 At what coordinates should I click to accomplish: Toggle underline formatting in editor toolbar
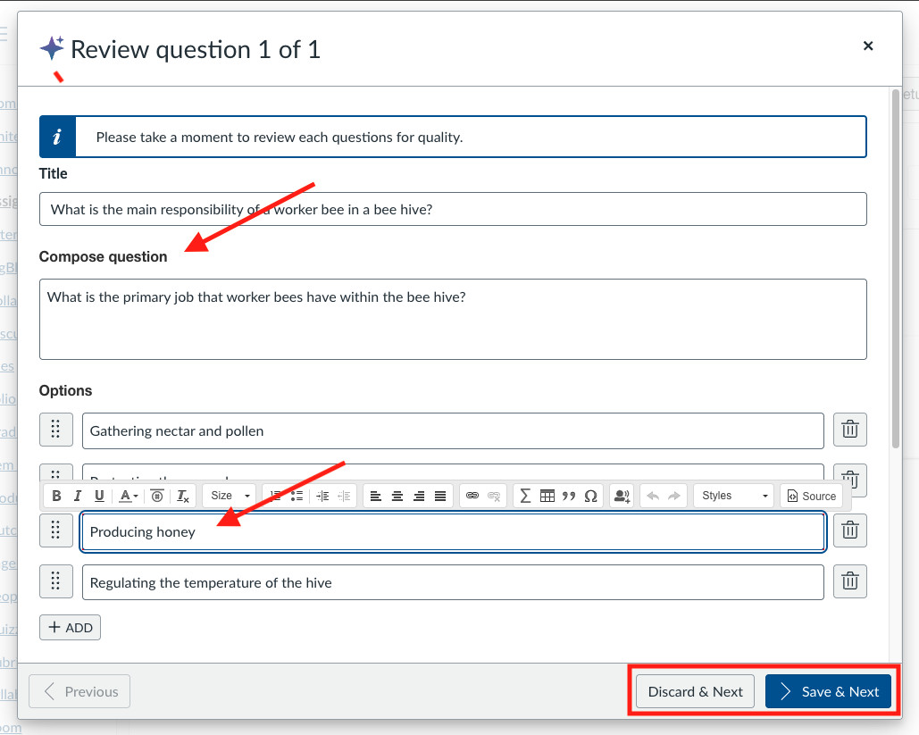coord(99,496)
